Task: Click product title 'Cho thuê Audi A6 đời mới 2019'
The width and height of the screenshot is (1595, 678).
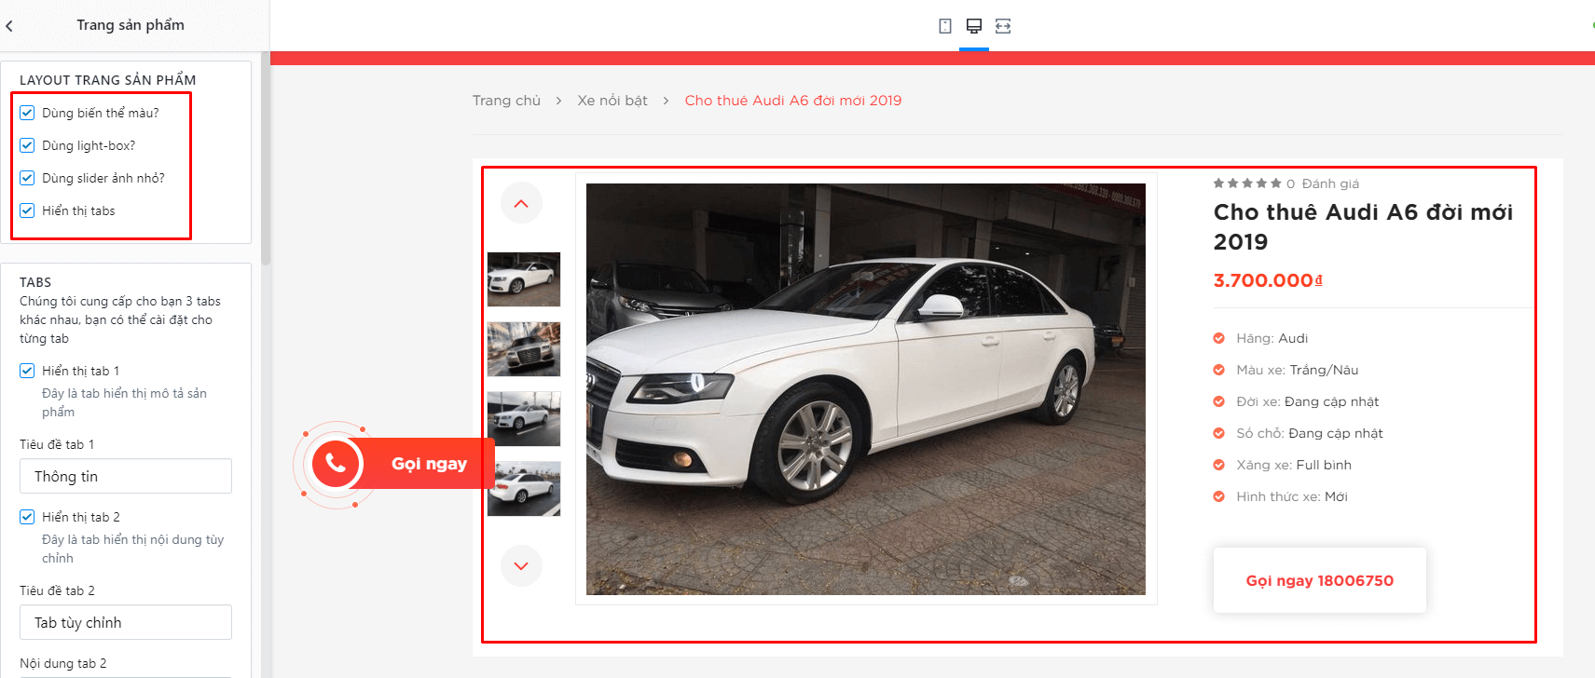Action: 1363,226
